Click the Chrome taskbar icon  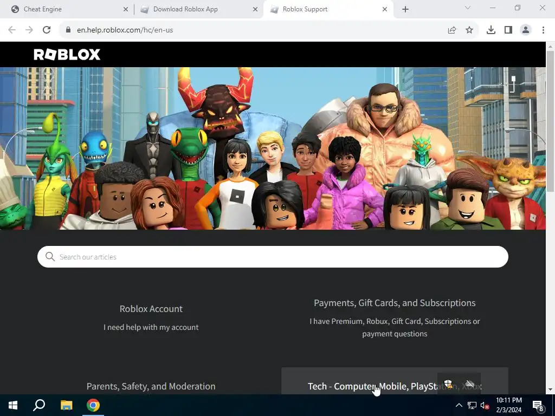point(93,405)
